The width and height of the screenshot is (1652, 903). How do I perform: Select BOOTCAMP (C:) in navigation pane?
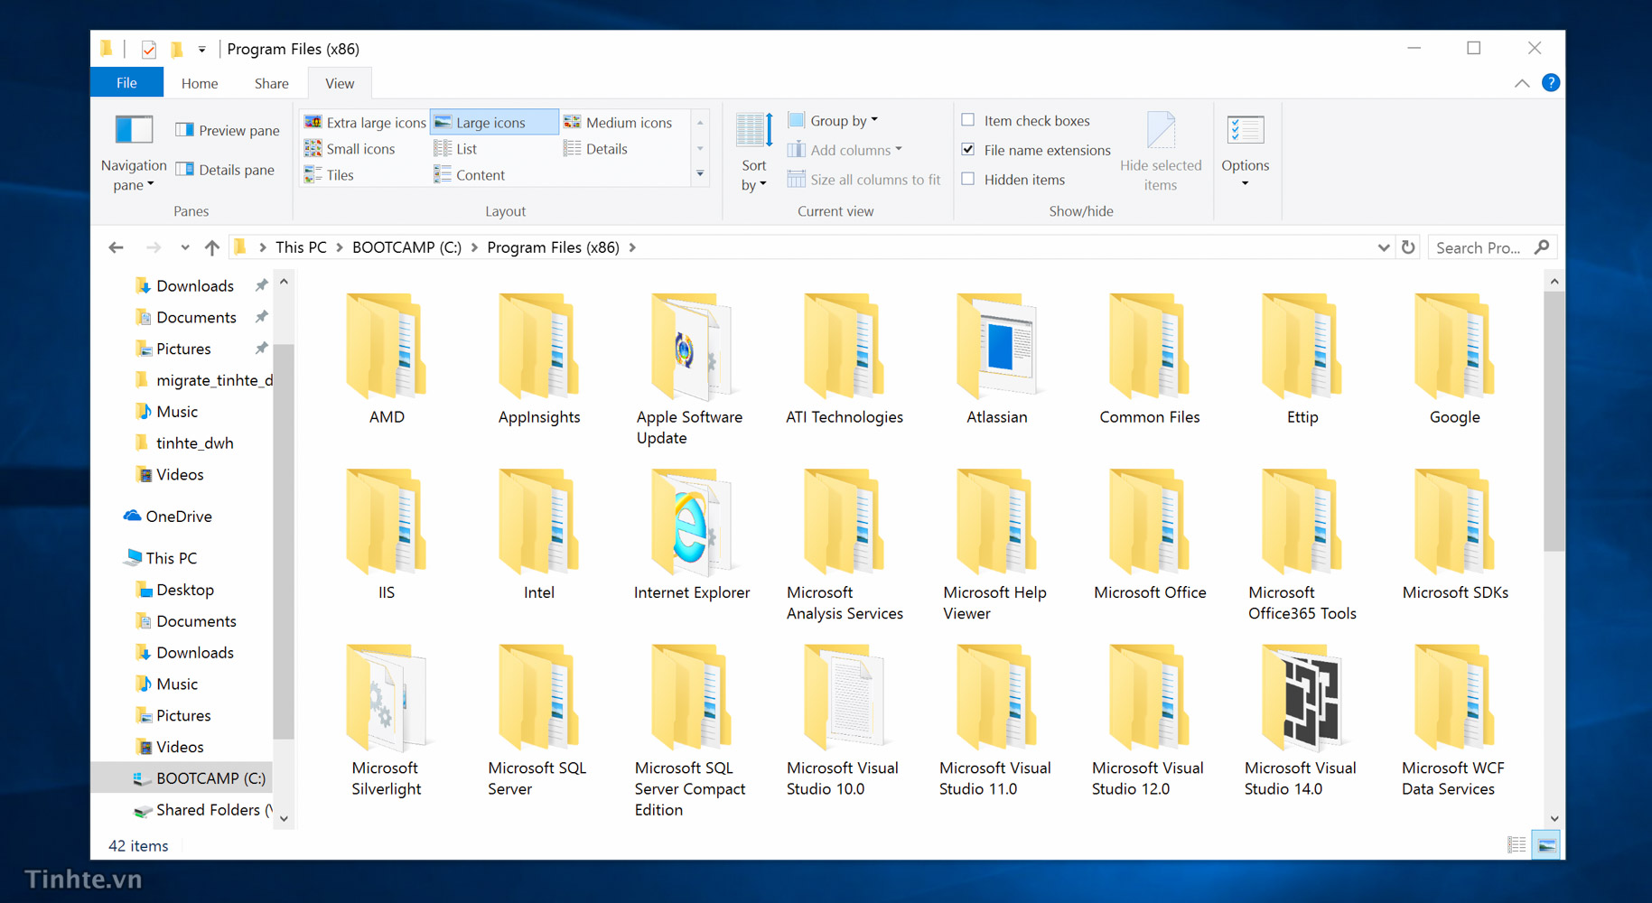[x=182, y=778]
